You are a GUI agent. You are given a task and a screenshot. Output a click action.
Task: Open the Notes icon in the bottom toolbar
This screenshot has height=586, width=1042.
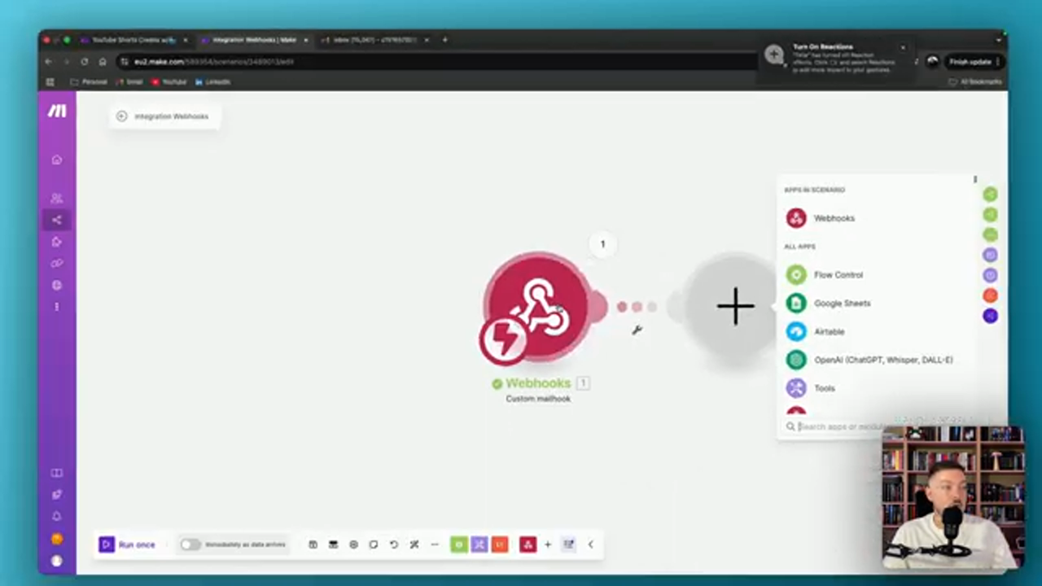coord(374,544)
